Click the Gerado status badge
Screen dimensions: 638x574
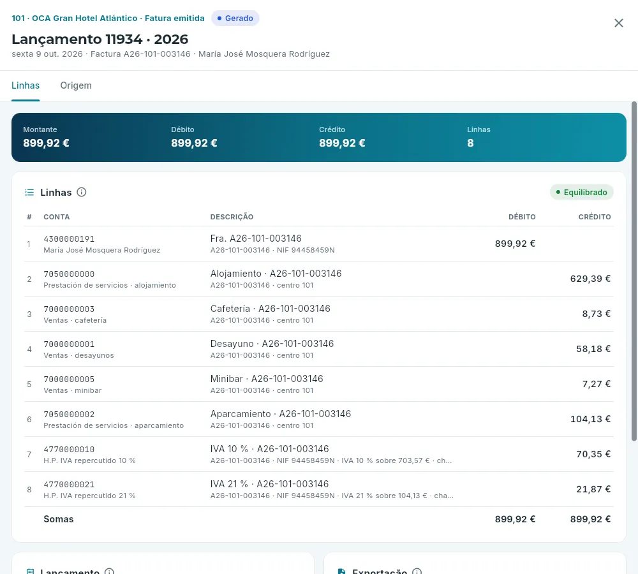tap(235, 18)
